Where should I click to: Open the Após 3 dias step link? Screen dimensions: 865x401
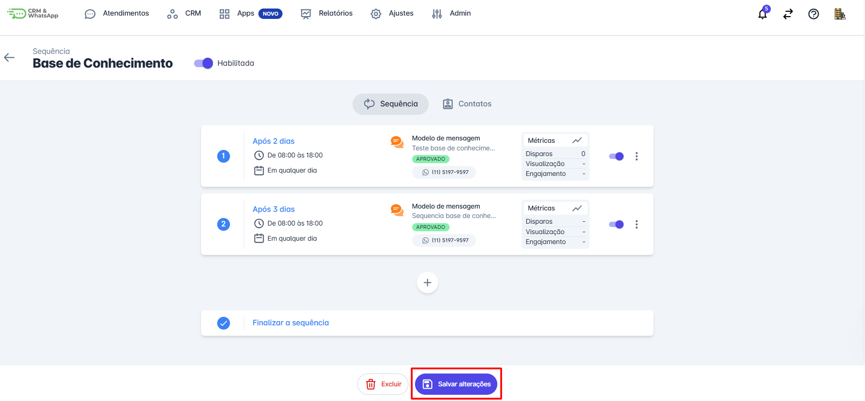274,209
